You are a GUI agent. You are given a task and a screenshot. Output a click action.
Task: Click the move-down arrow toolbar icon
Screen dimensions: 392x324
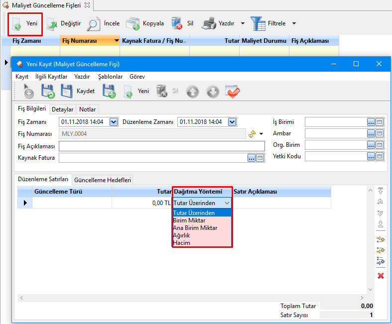pyautogui.click(x=213, y=92)
